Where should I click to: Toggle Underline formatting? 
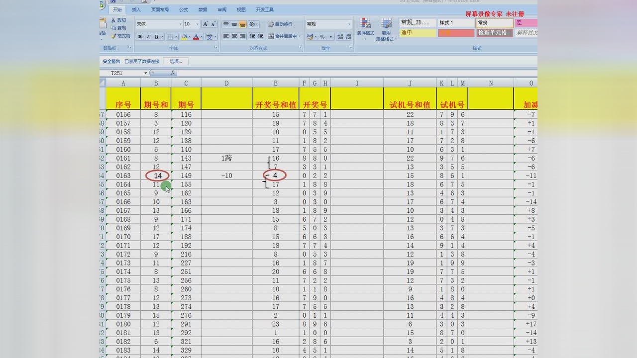[x=156, y=36]
